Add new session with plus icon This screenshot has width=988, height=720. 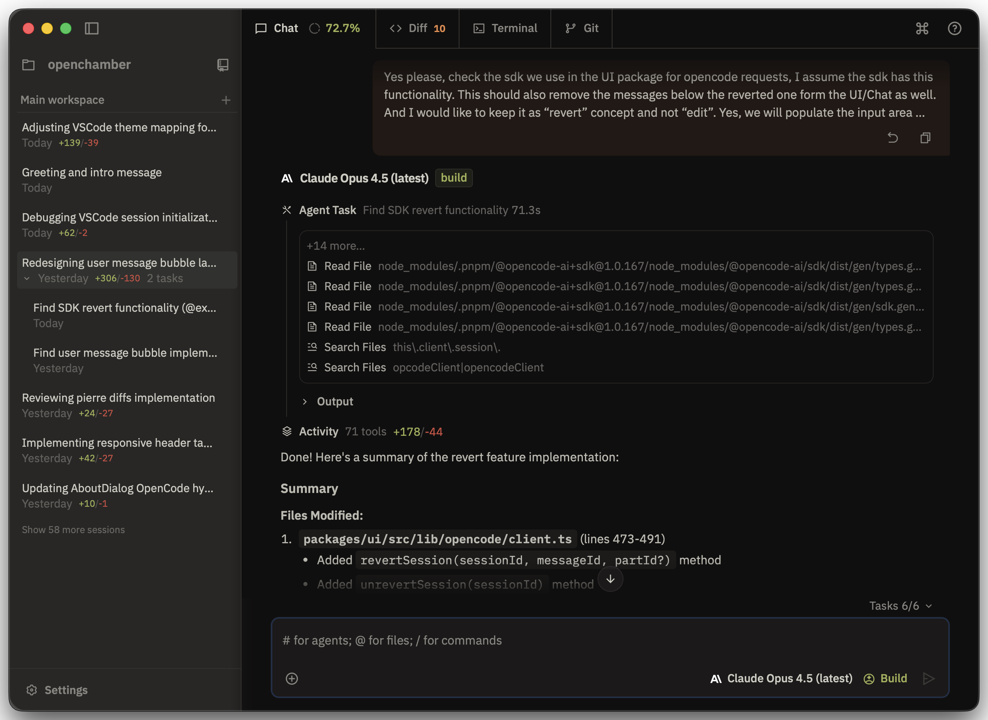226,100
